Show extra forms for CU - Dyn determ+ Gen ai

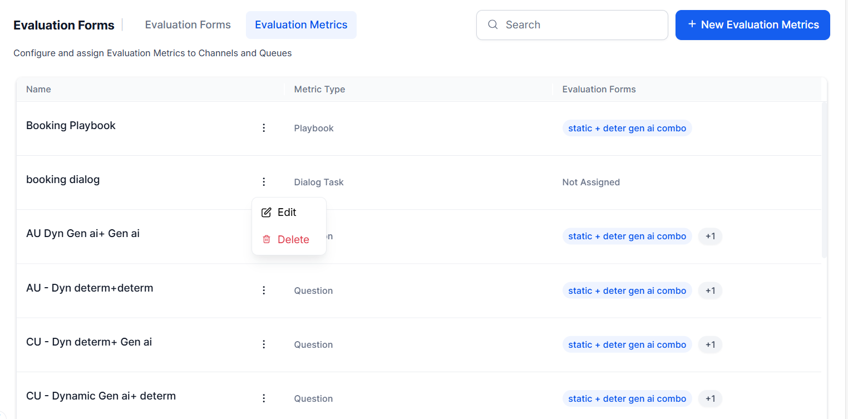click(710, 344)
